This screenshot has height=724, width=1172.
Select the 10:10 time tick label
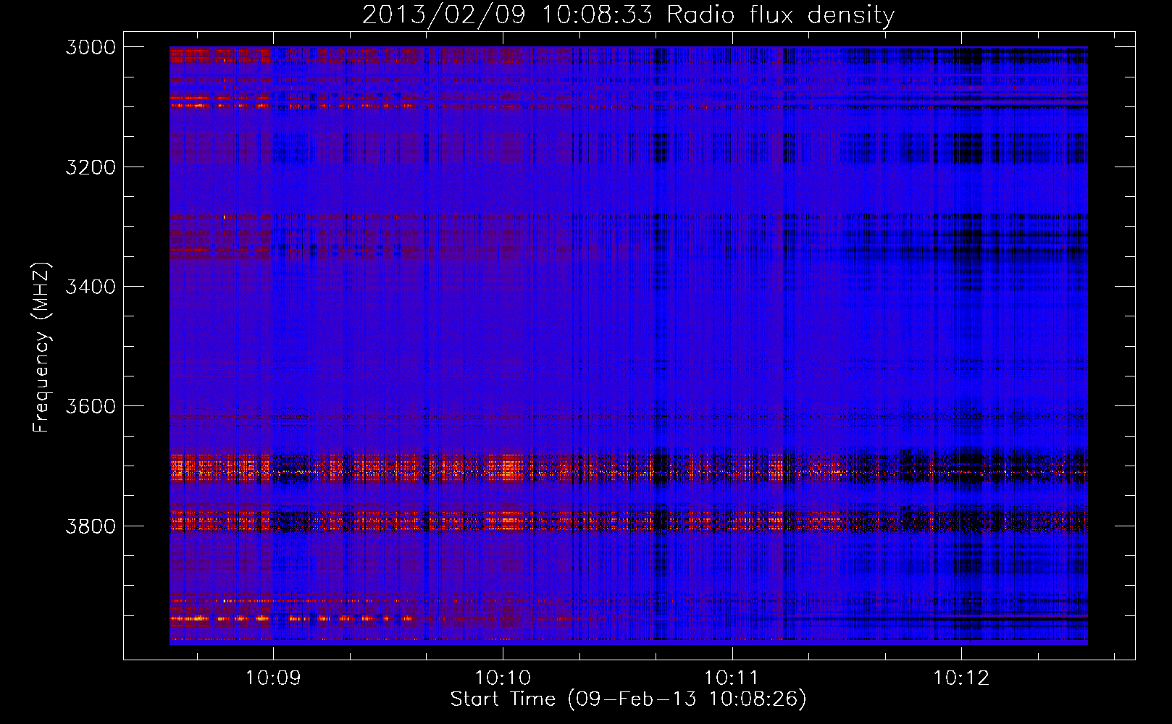click(503, 678)
